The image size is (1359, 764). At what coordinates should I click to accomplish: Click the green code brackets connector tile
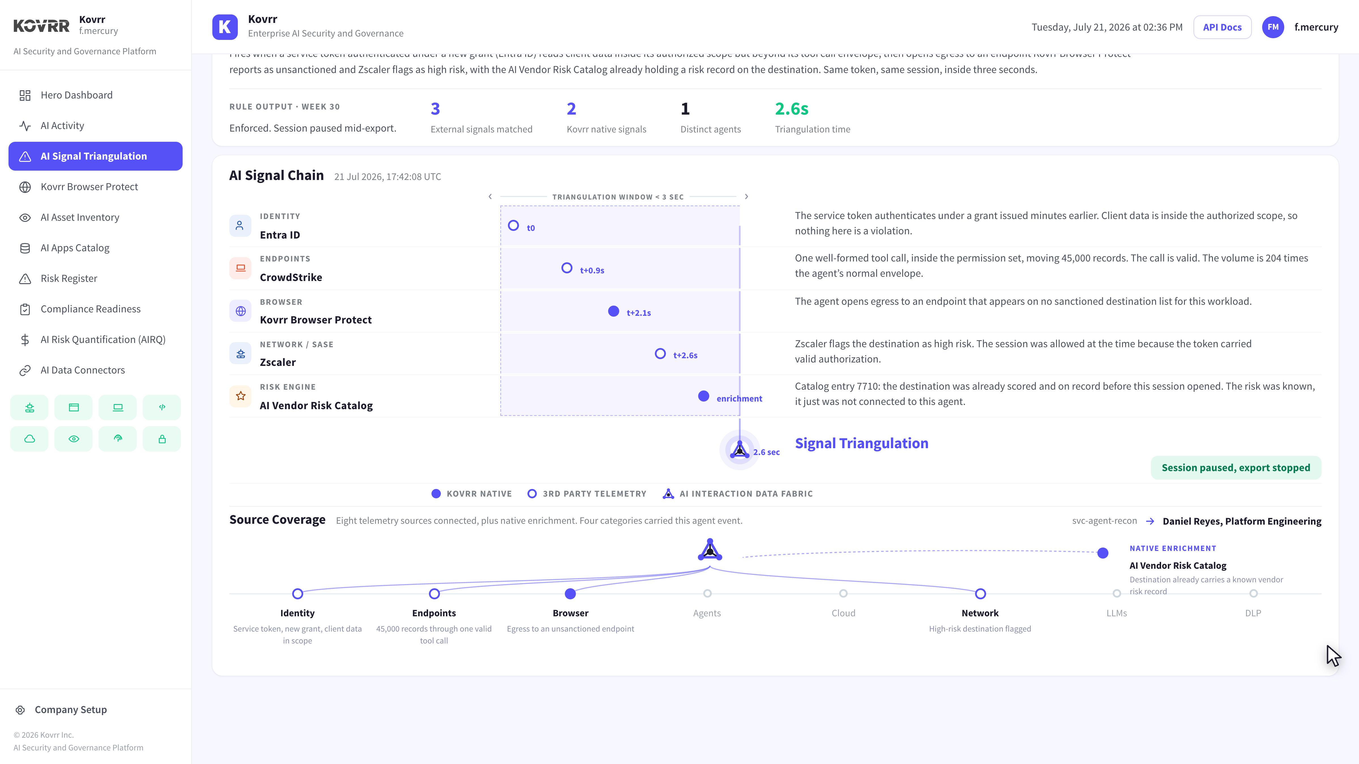tap(162, 407)
